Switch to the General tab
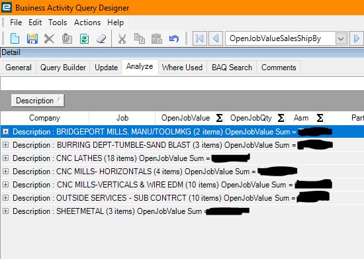Screen dimensions: 364x259 point(19,68)
